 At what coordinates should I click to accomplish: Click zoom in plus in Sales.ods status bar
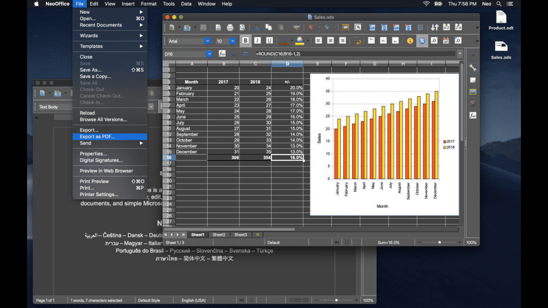click(x=460, y=242)
